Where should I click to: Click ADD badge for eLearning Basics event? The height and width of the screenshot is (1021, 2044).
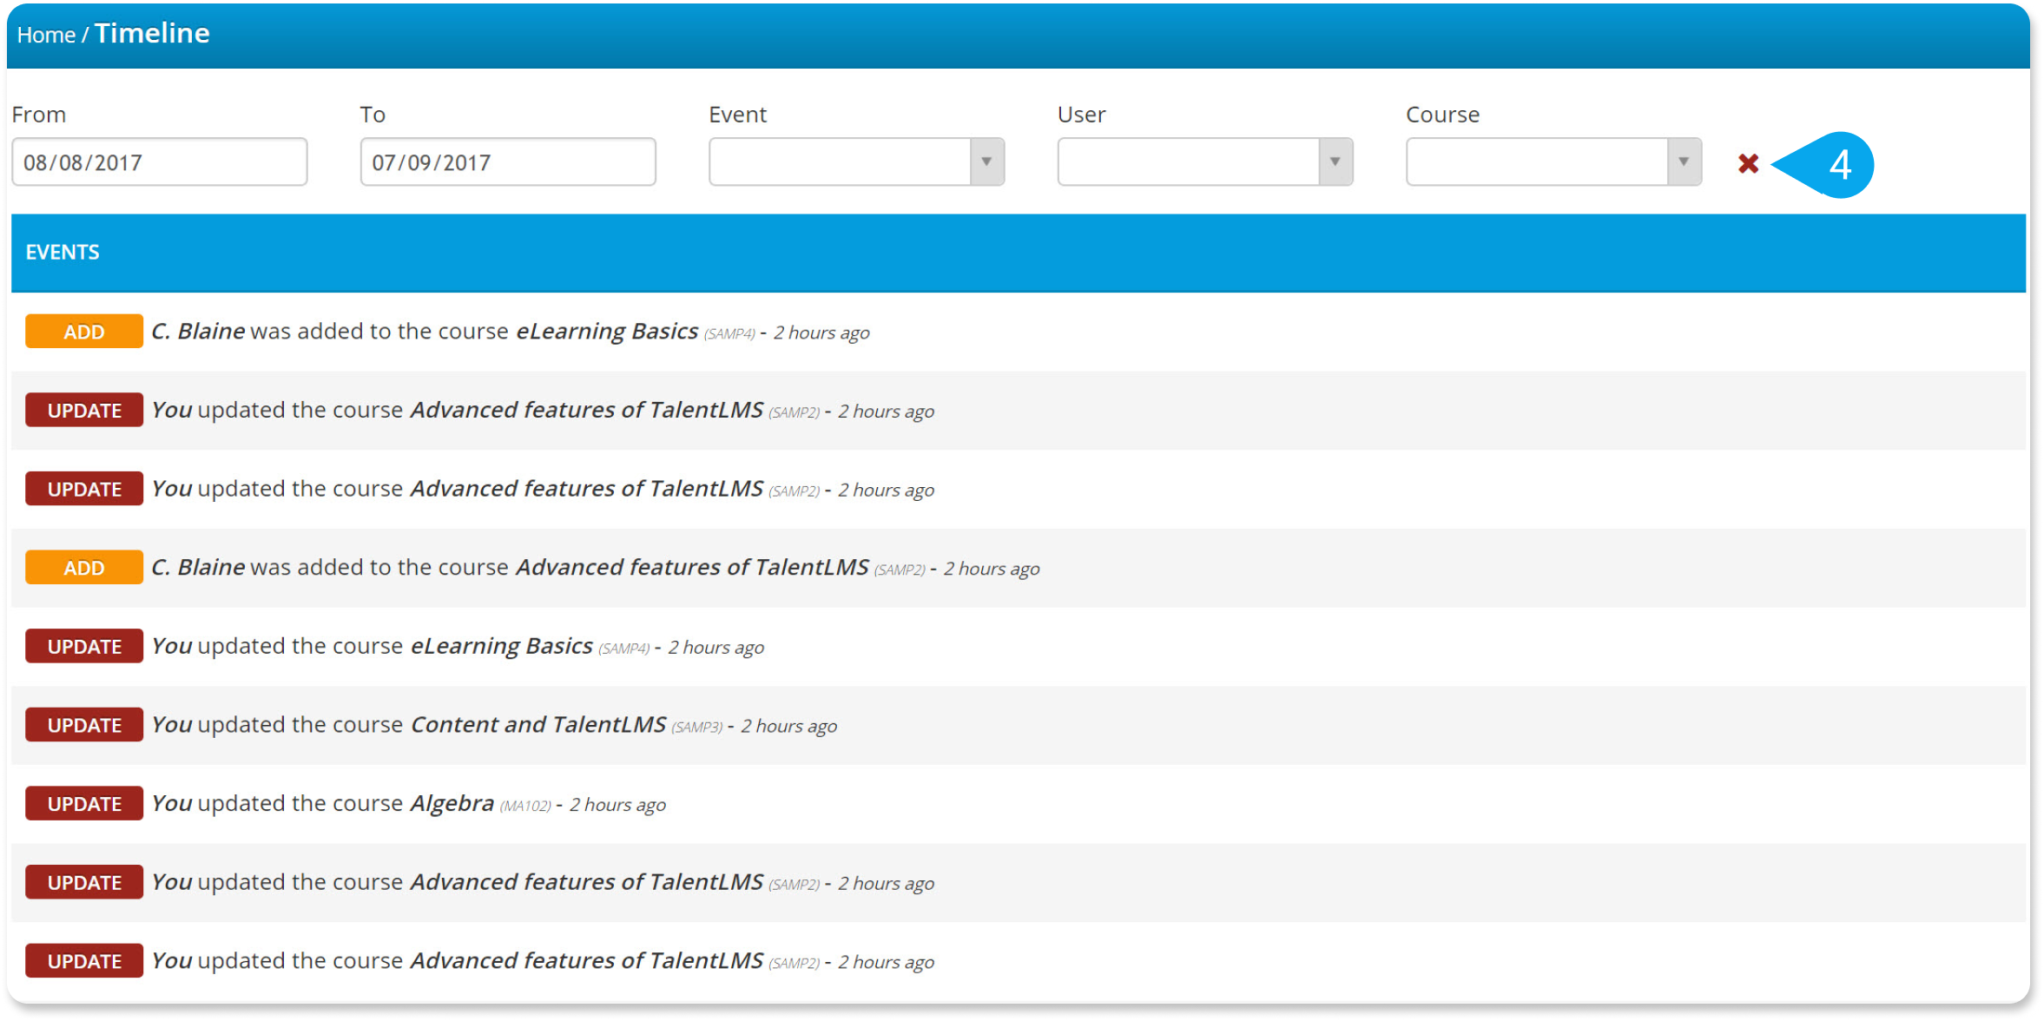84,332
